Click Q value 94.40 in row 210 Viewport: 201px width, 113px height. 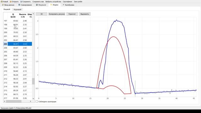coord(16,71)
